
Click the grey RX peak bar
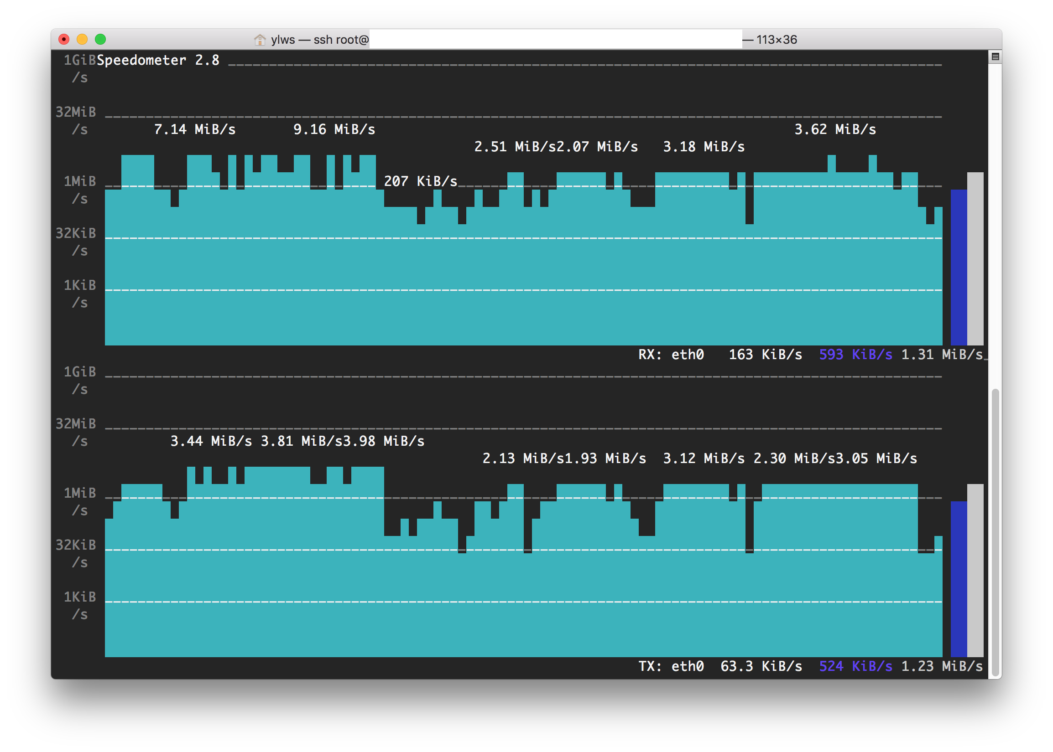click(x=975, y=258)
